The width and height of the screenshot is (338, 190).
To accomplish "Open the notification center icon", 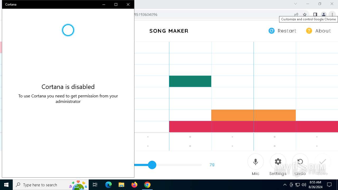I will click(x=329, y=185).
